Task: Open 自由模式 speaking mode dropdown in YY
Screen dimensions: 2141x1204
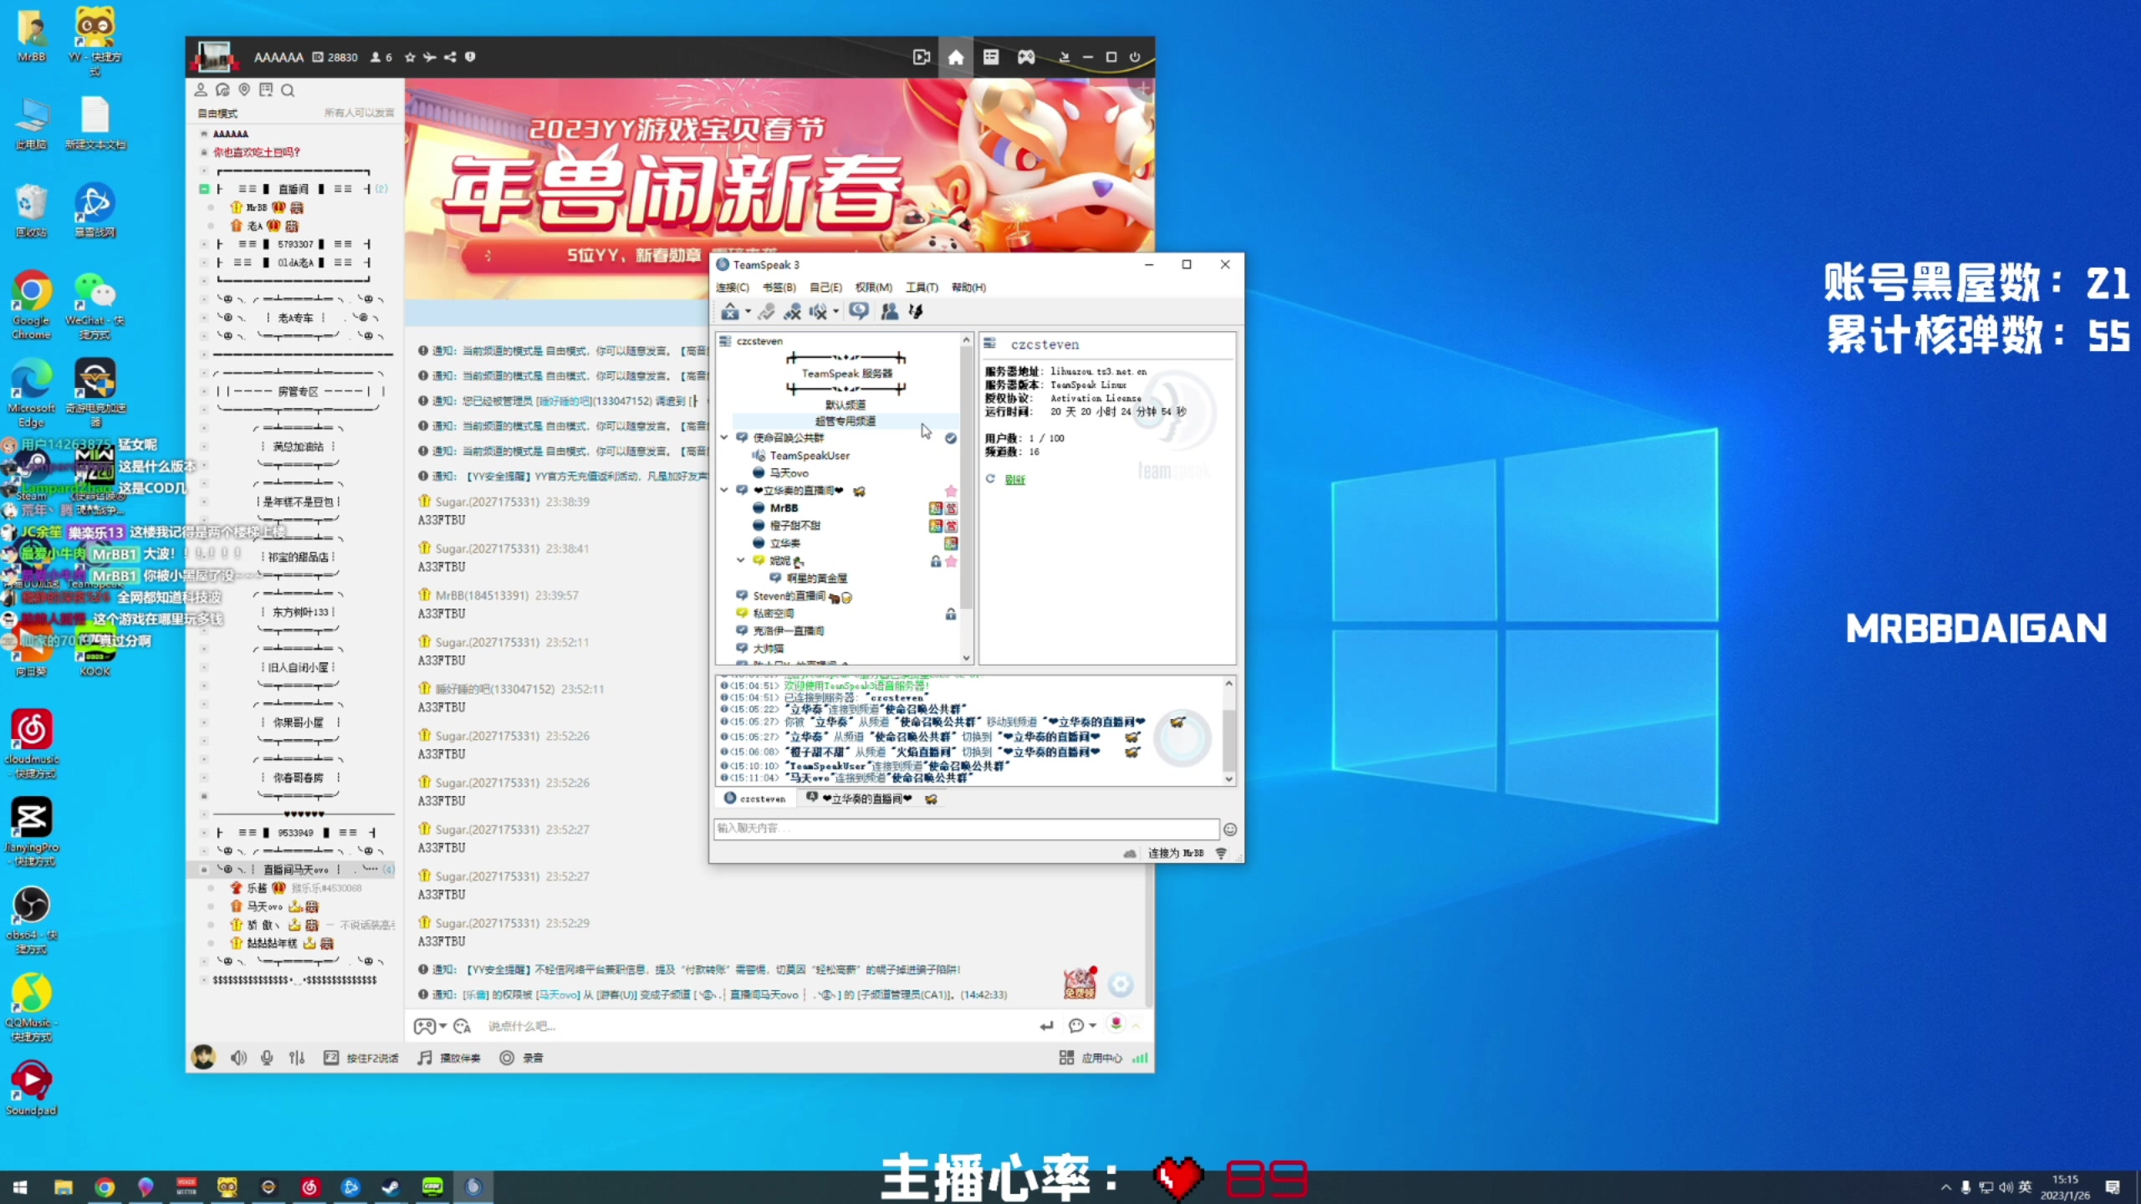Action: pos(217,113)
